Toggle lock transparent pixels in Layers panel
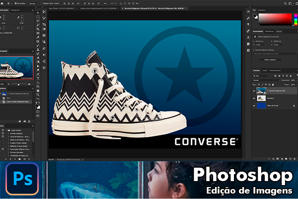Screen dimensions: 298x199 (259, 85)
